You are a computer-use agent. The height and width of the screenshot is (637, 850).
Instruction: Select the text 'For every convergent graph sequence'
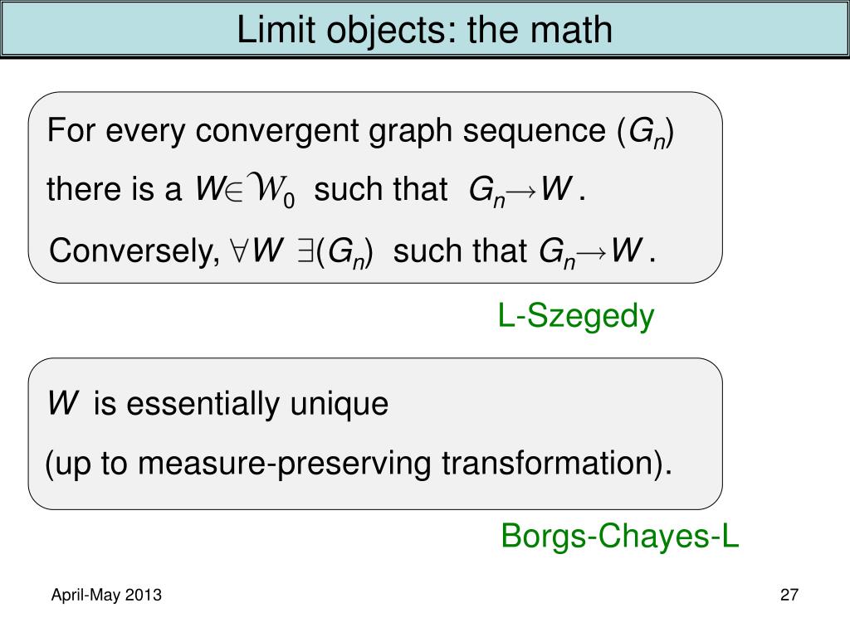tap(326, 130)
